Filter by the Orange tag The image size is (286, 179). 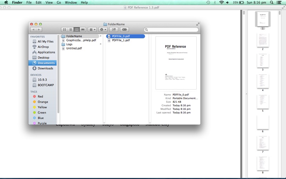[43, 102]
